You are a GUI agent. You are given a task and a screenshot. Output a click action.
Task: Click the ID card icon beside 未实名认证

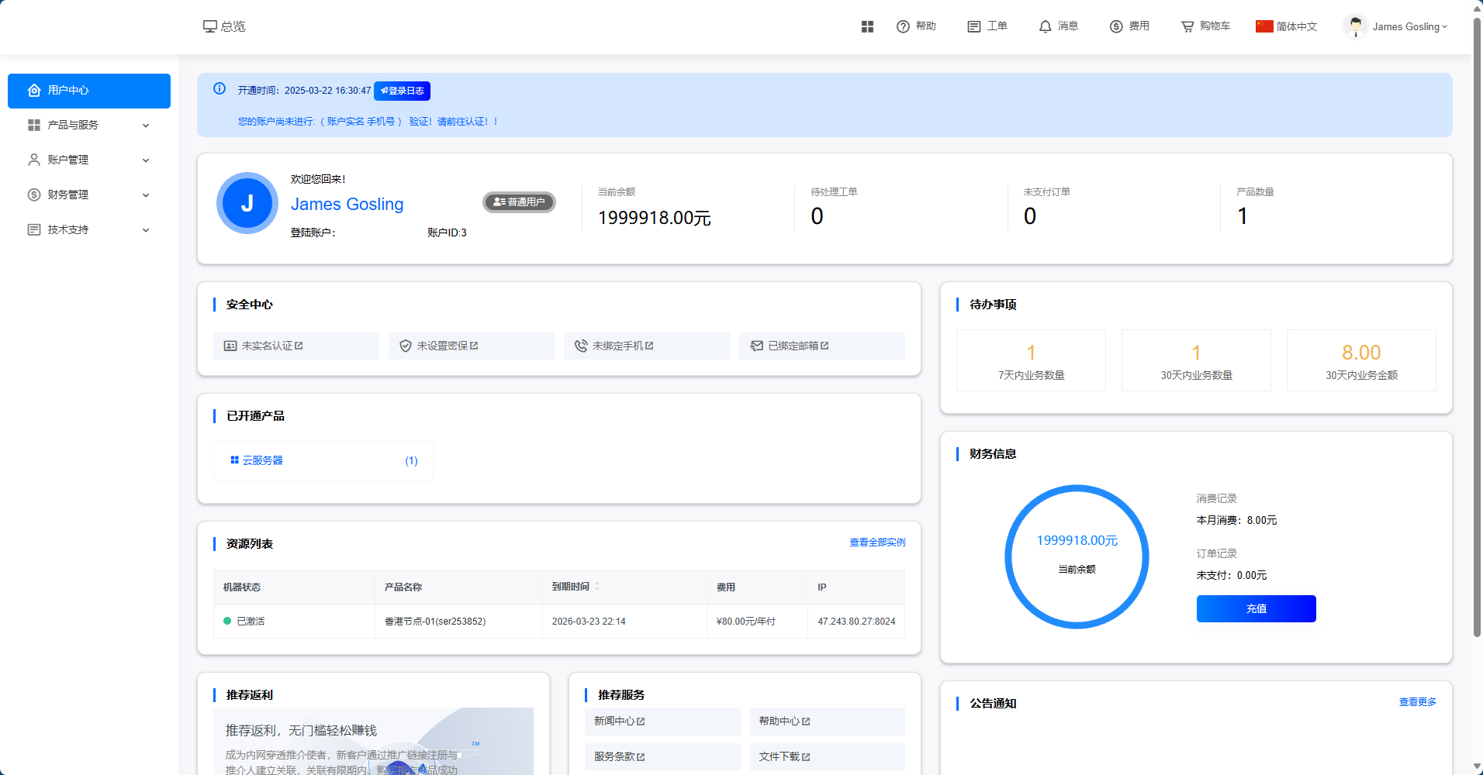[230, 346]
